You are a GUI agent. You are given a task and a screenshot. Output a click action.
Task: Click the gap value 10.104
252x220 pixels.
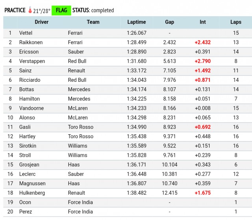pos(170,165)
